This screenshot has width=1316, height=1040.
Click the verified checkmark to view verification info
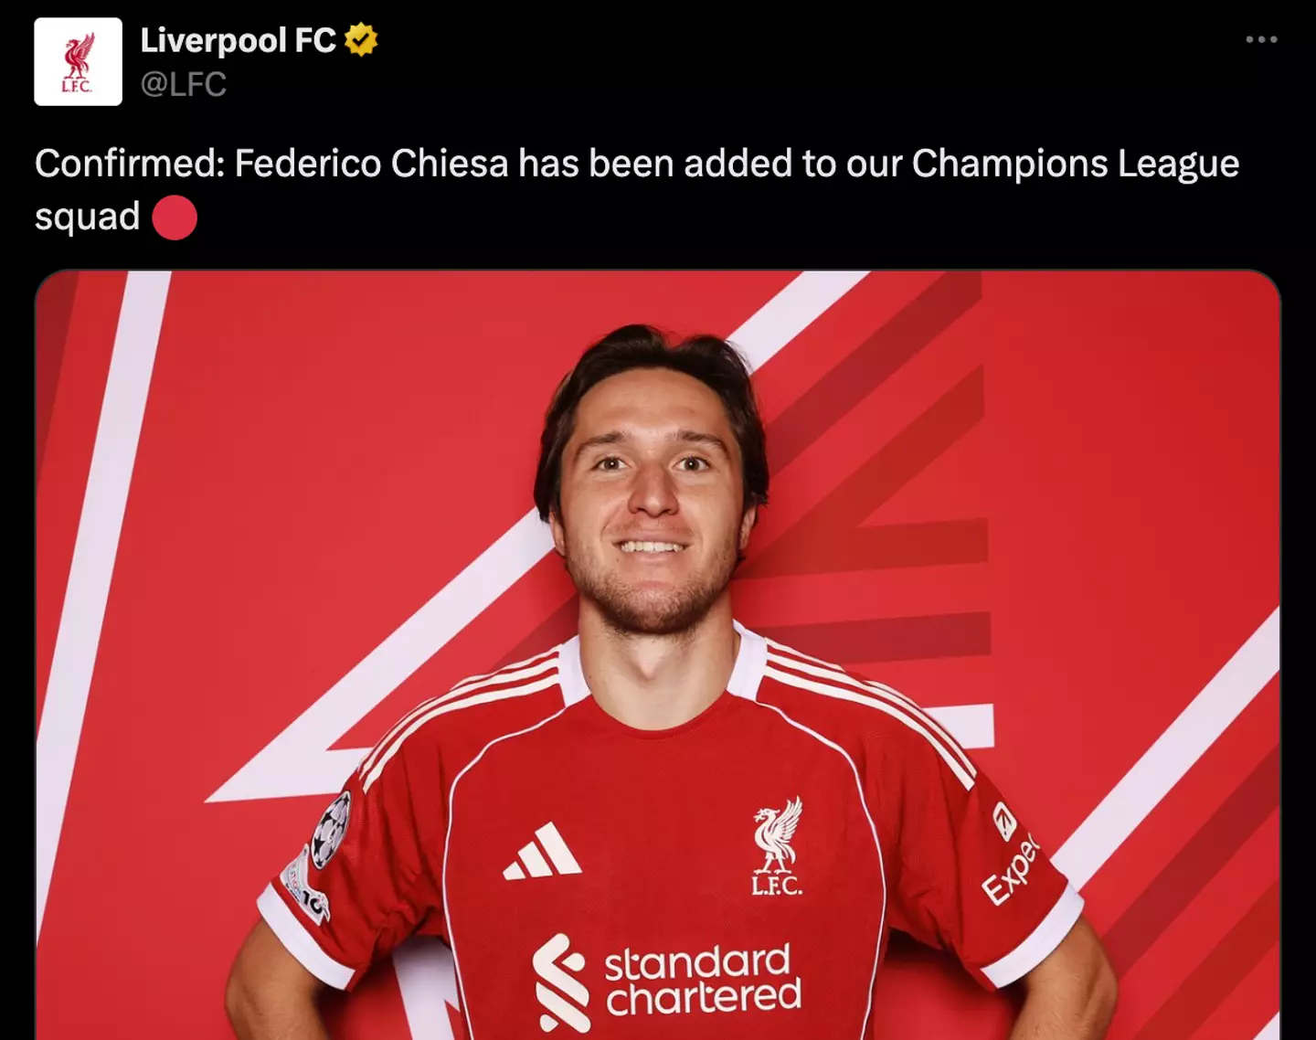point(359,40)
